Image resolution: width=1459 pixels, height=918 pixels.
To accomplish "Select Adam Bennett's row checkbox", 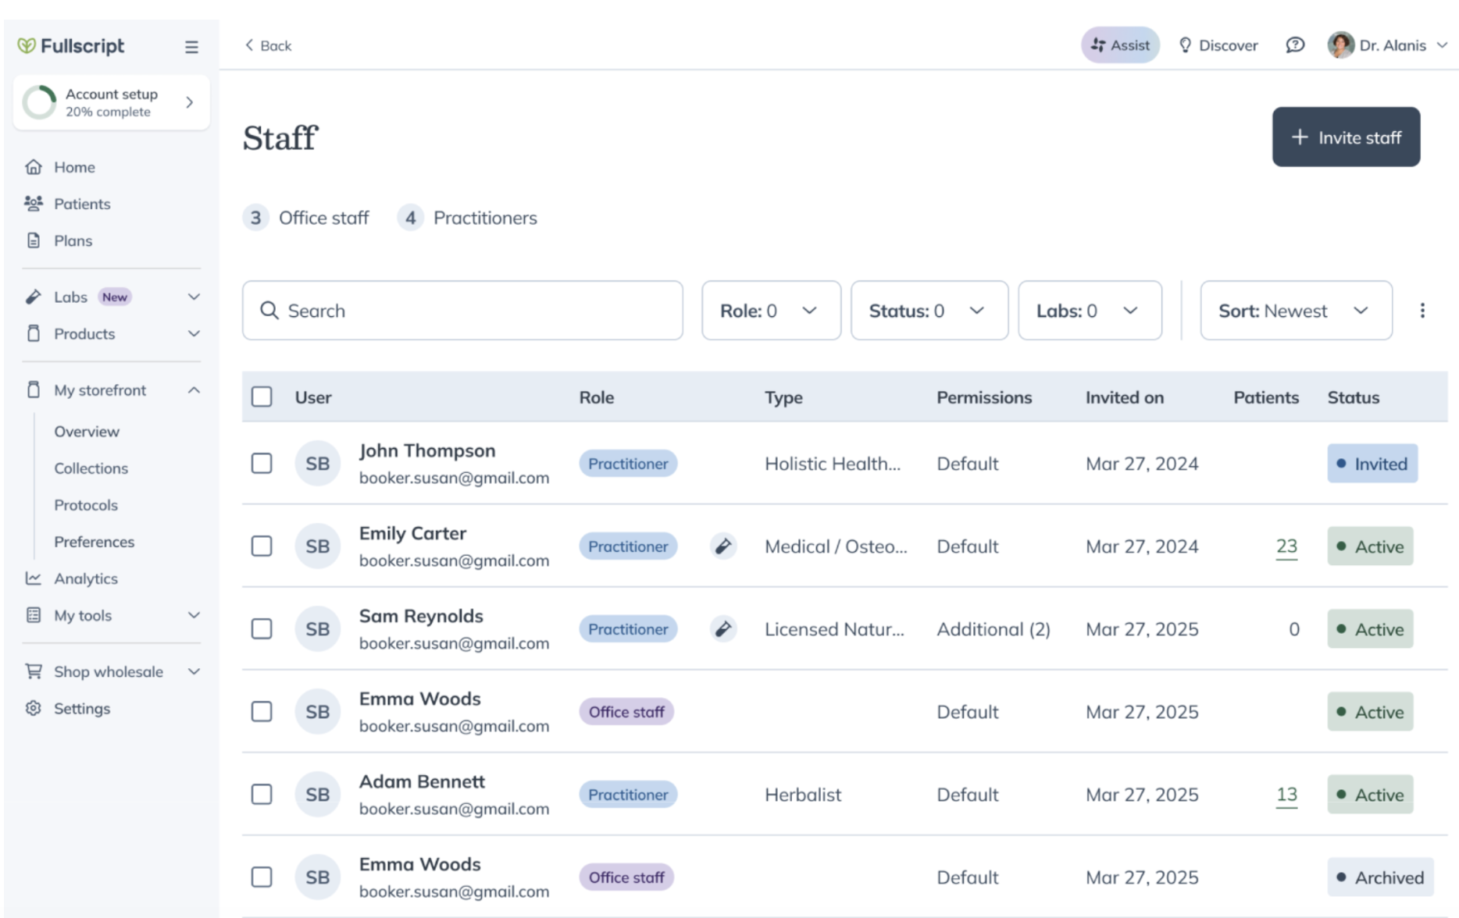I will tap(262, 795).
